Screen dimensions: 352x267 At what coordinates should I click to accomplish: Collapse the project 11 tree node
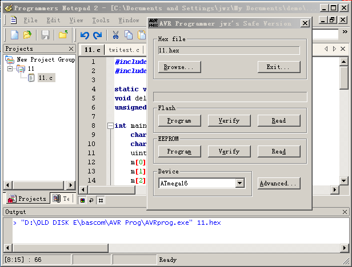10,68
